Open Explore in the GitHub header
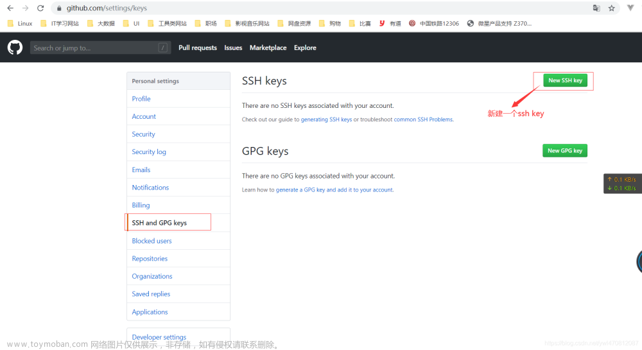Image resolution: width=642 pixels, height=350 pixels. tap(305, 48)
